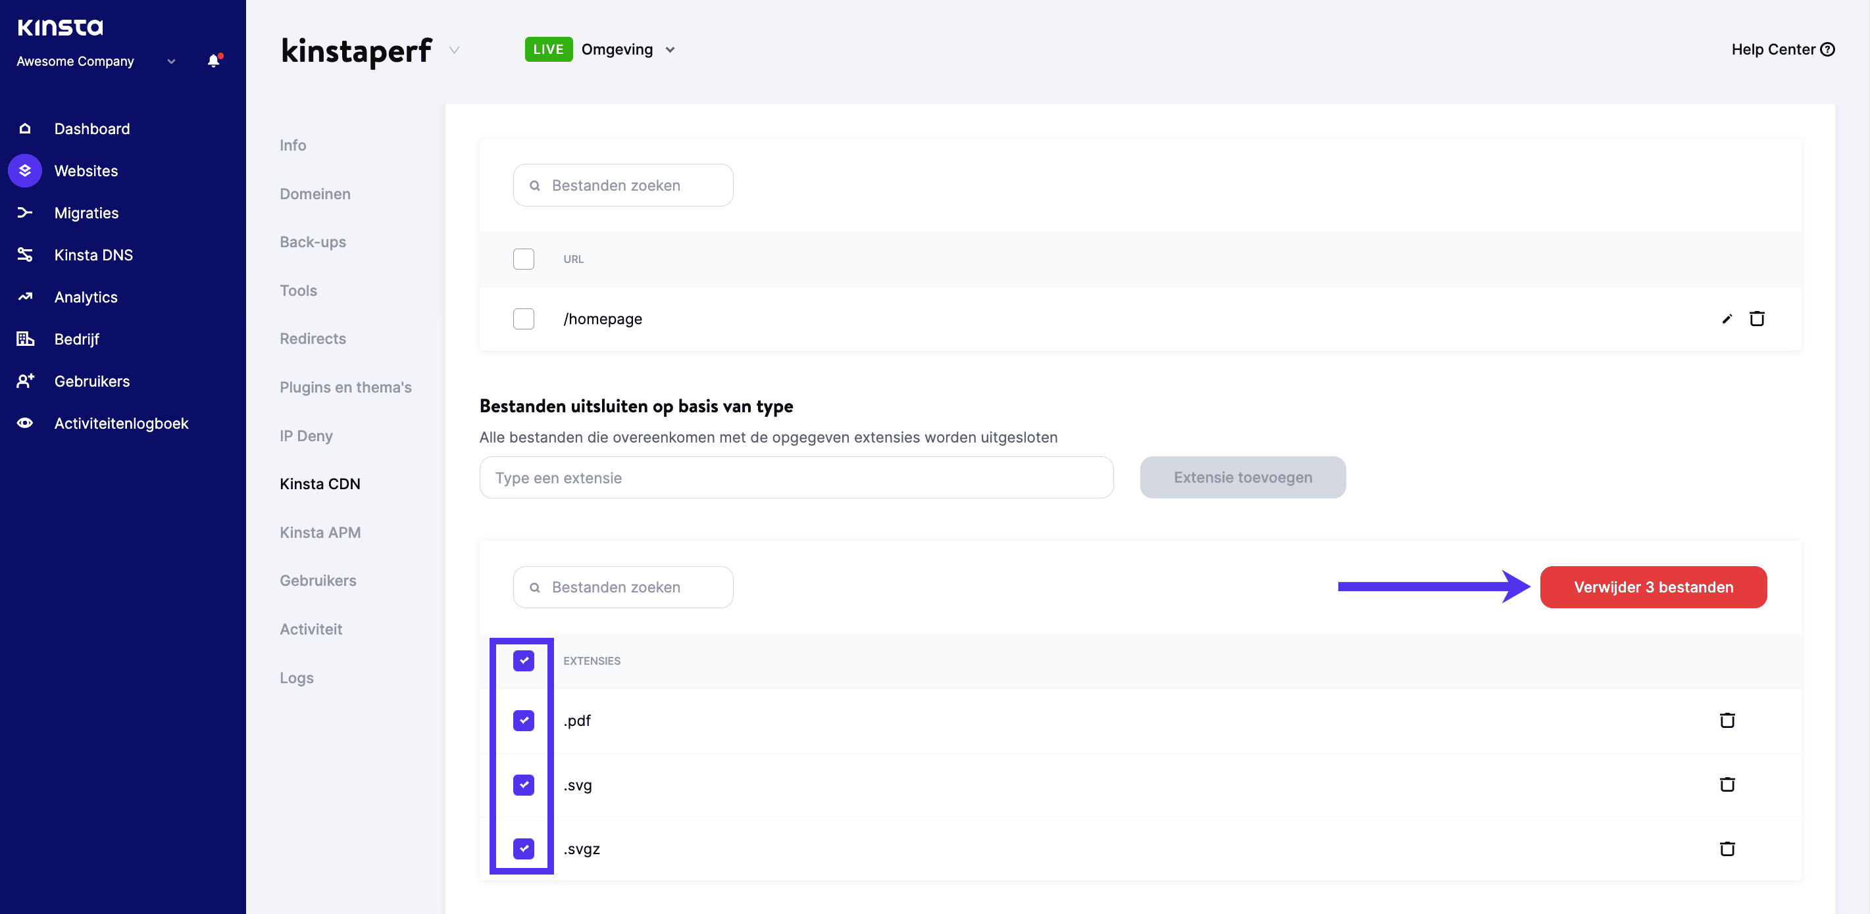1870x914 pixels.
Task: Click the Websites layers icon
Action: pos(25,170)
